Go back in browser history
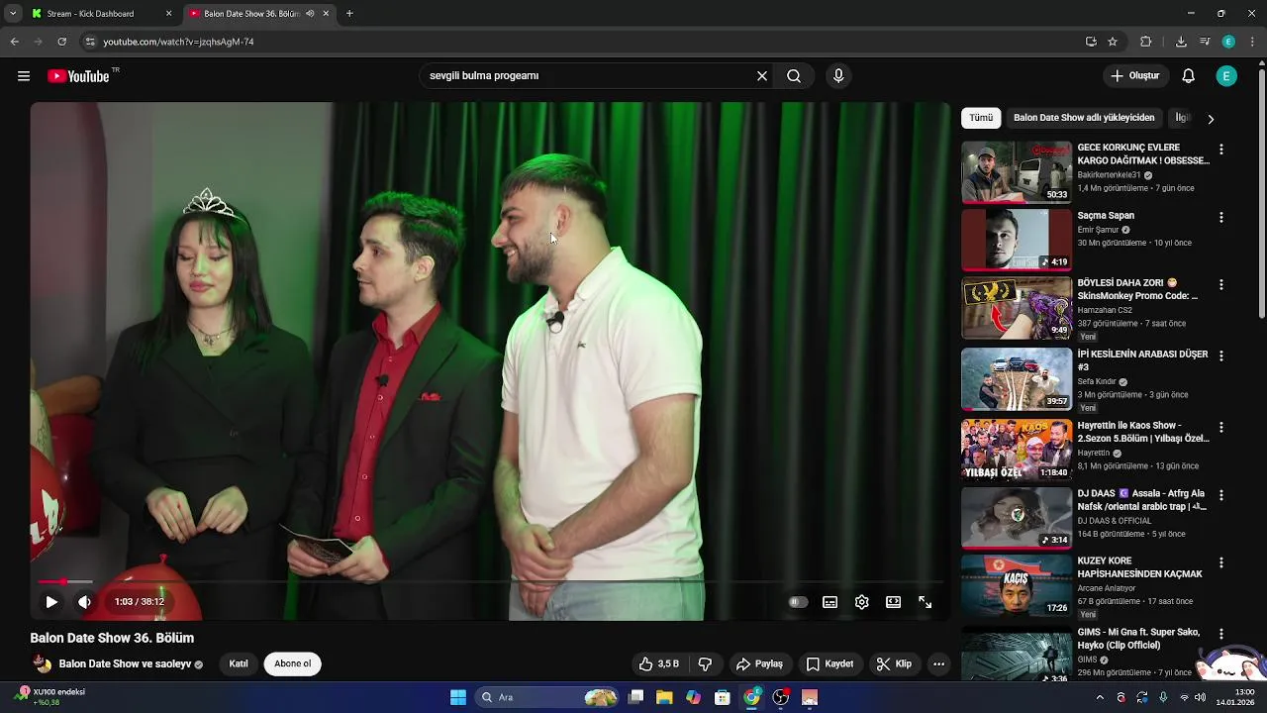 (x=14, y=42)
